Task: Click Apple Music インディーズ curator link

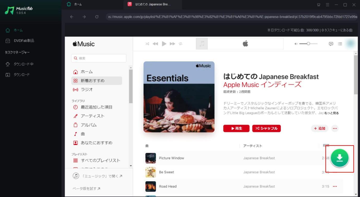Action: (262, 85)
